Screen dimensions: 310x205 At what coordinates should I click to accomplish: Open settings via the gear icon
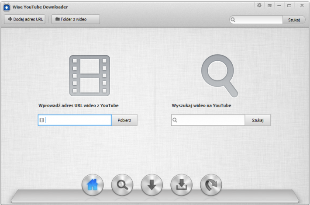259,5
